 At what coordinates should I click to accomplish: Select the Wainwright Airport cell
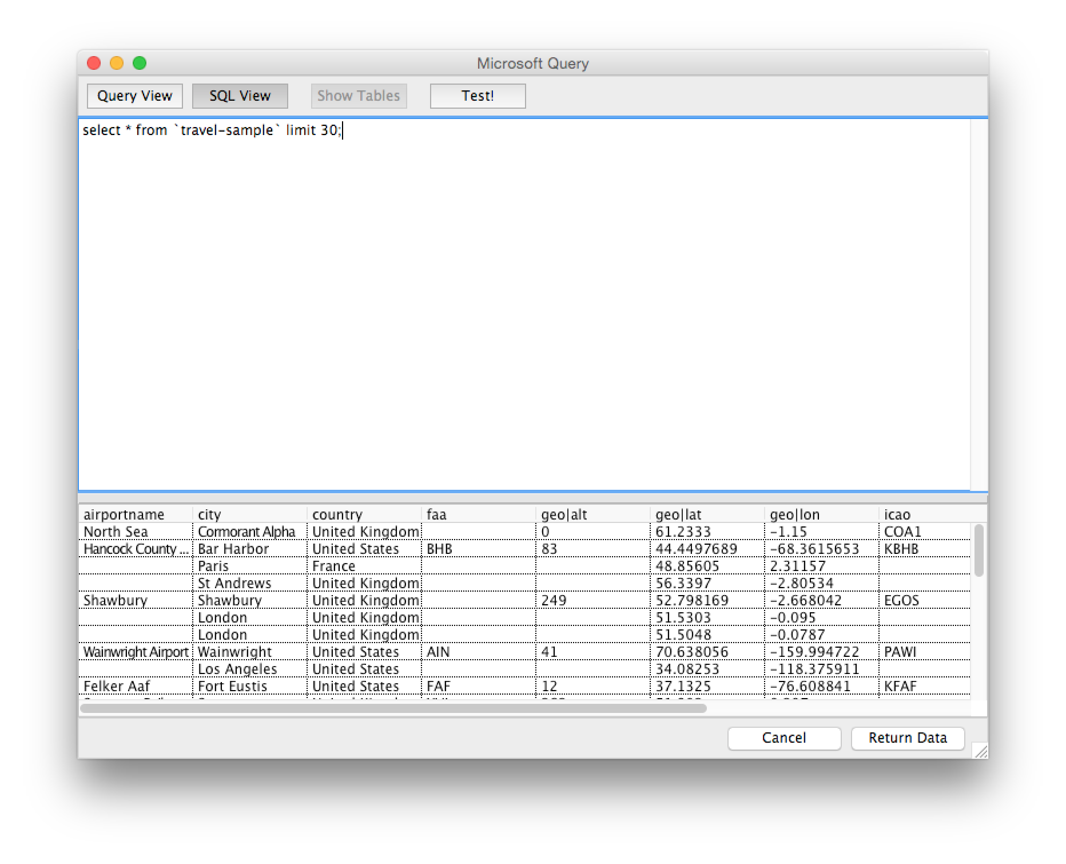click(136, 652)
